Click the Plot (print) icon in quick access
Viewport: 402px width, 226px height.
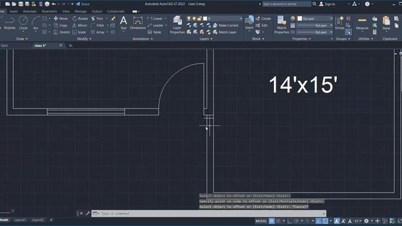(47, 4)
